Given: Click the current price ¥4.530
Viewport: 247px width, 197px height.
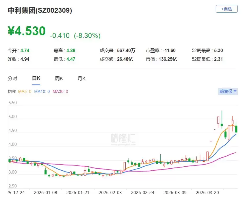Looking at the screenshot, I should click(x=27, y=31).
